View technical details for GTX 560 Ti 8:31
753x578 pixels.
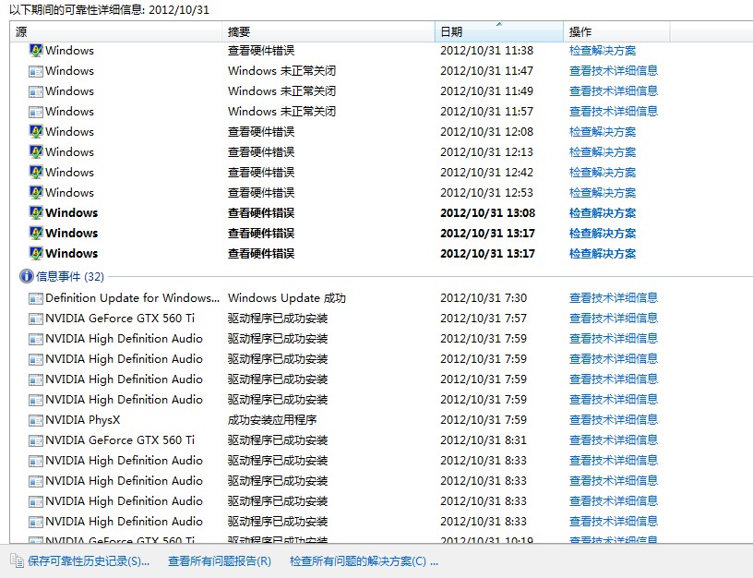click(x=614, y=440)
